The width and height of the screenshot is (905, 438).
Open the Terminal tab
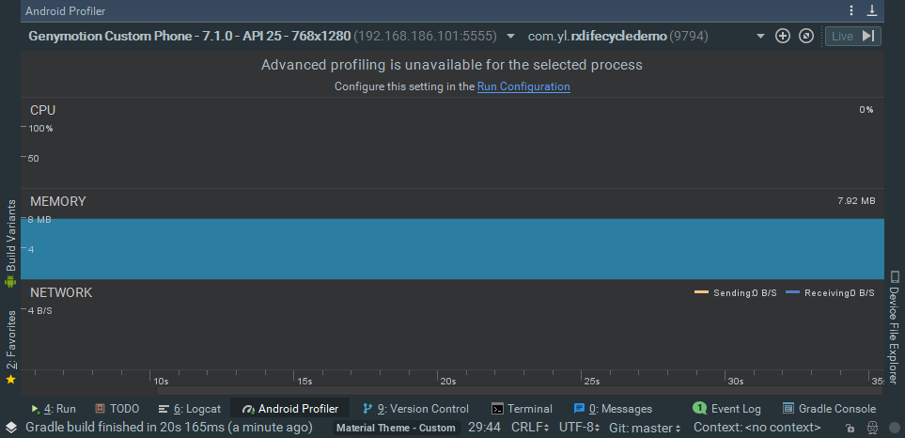522,409
